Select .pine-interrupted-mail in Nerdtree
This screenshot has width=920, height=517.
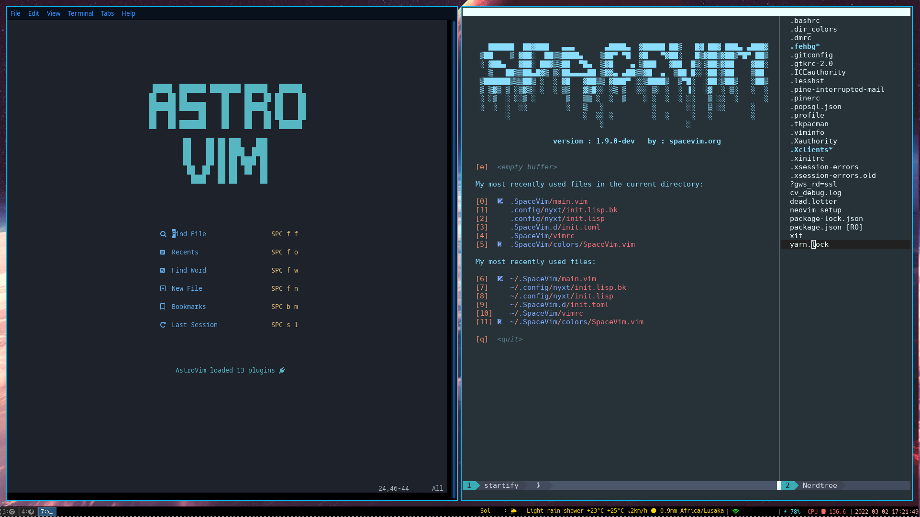(x=837, y=89)
